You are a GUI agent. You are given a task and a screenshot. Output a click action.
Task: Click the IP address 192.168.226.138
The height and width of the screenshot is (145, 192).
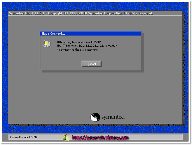click(x=90, y=46)
